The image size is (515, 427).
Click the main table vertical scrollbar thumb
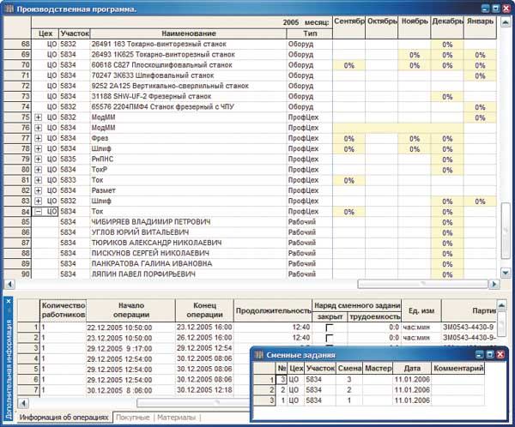pos(506,231)
